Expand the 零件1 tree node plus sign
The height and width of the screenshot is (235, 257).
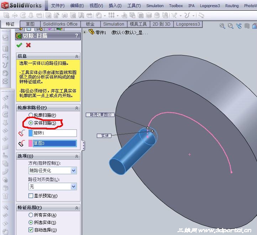click(x=85, y=32)
